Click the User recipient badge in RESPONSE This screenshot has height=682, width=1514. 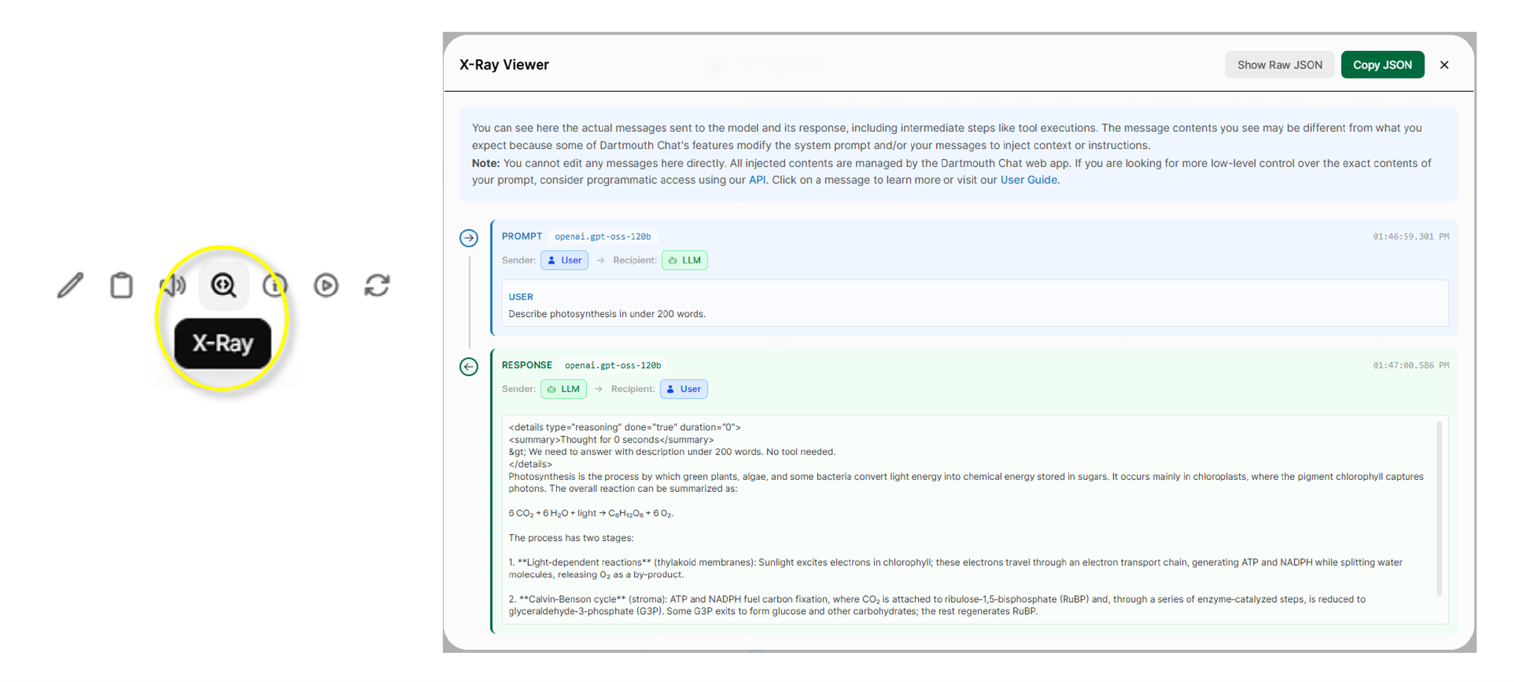pos(683,389)
